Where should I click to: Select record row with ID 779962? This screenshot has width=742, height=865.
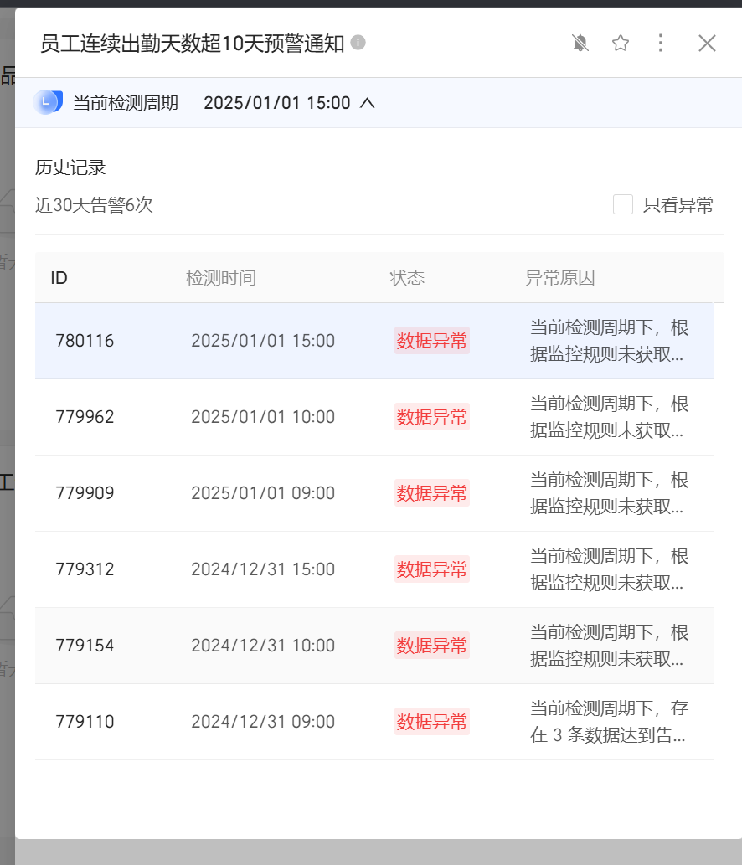coord(374,417)
